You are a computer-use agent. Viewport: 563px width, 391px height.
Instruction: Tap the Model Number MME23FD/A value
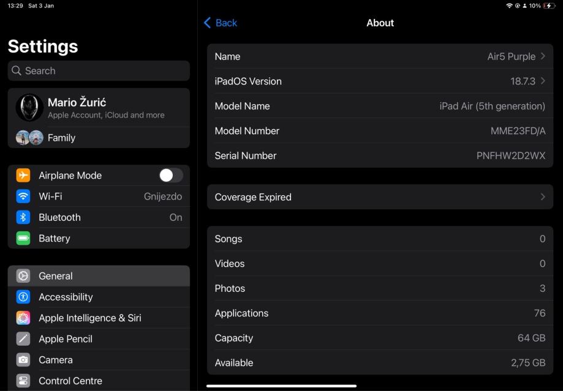pyautogui.click(x=518, y=131)
